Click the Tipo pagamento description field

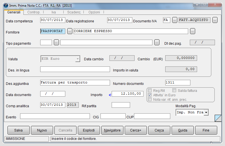106,42
